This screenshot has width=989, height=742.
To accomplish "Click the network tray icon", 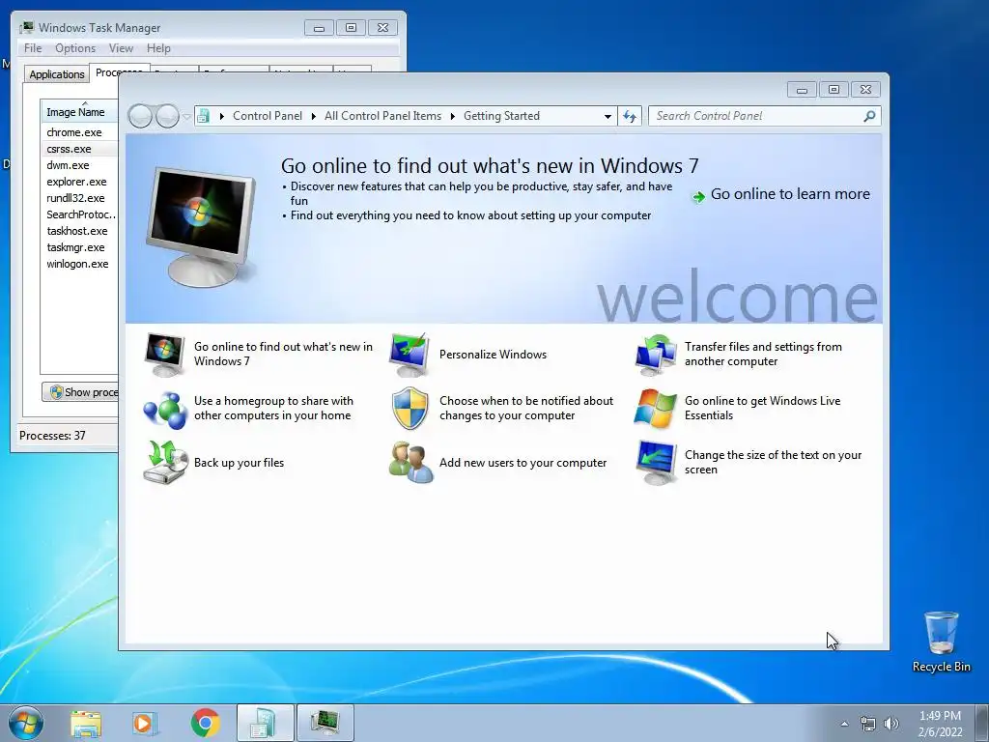I will [868, 724].
